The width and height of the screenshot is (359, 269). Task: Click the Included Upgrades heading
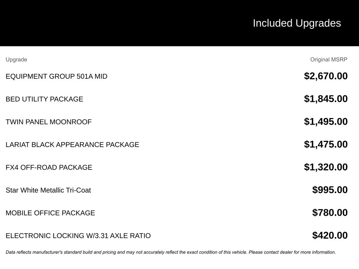tap(297, 23)
